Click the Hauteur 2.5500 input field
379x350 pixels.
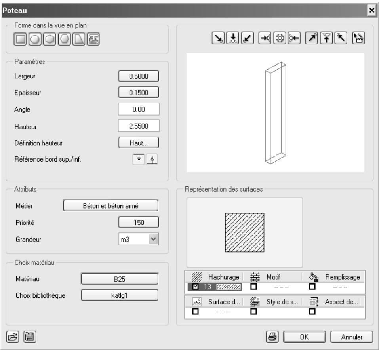[139, 126]
